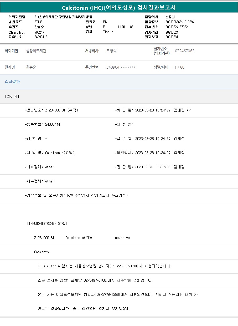Select the 접수번호 value 20230324-67062
Viewport: 238px width, 326px height.
coord(177,27)
